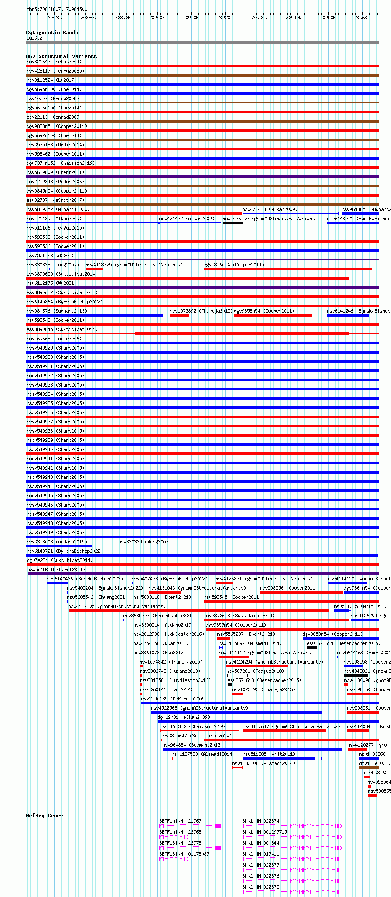The image size is (391, 897).
Task: Click nsv3393008 (Audano2019) label
Action: pyautogui.click(x=57, y=542)
